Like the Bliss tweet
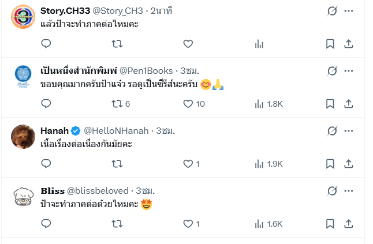373x244 pixels. pos(188,224)
